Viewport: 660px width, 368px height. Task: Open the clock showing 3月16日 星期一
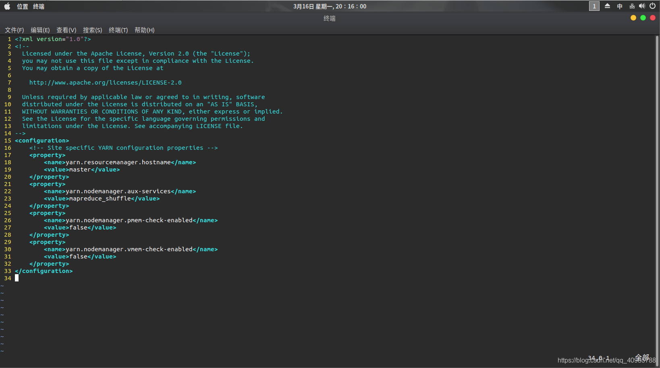330,6
